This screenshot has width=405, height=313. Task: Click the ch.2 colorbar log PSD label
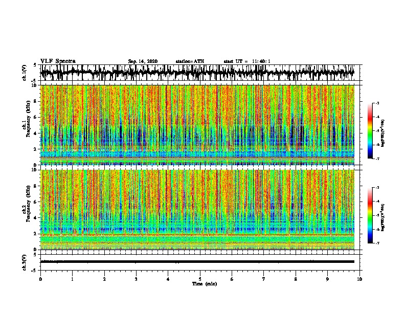click(x=383, y=217)
